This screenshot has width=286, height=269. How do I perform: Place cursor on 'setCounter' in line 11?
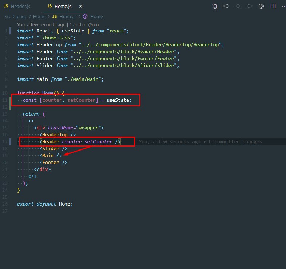click(x=82, y=100)
